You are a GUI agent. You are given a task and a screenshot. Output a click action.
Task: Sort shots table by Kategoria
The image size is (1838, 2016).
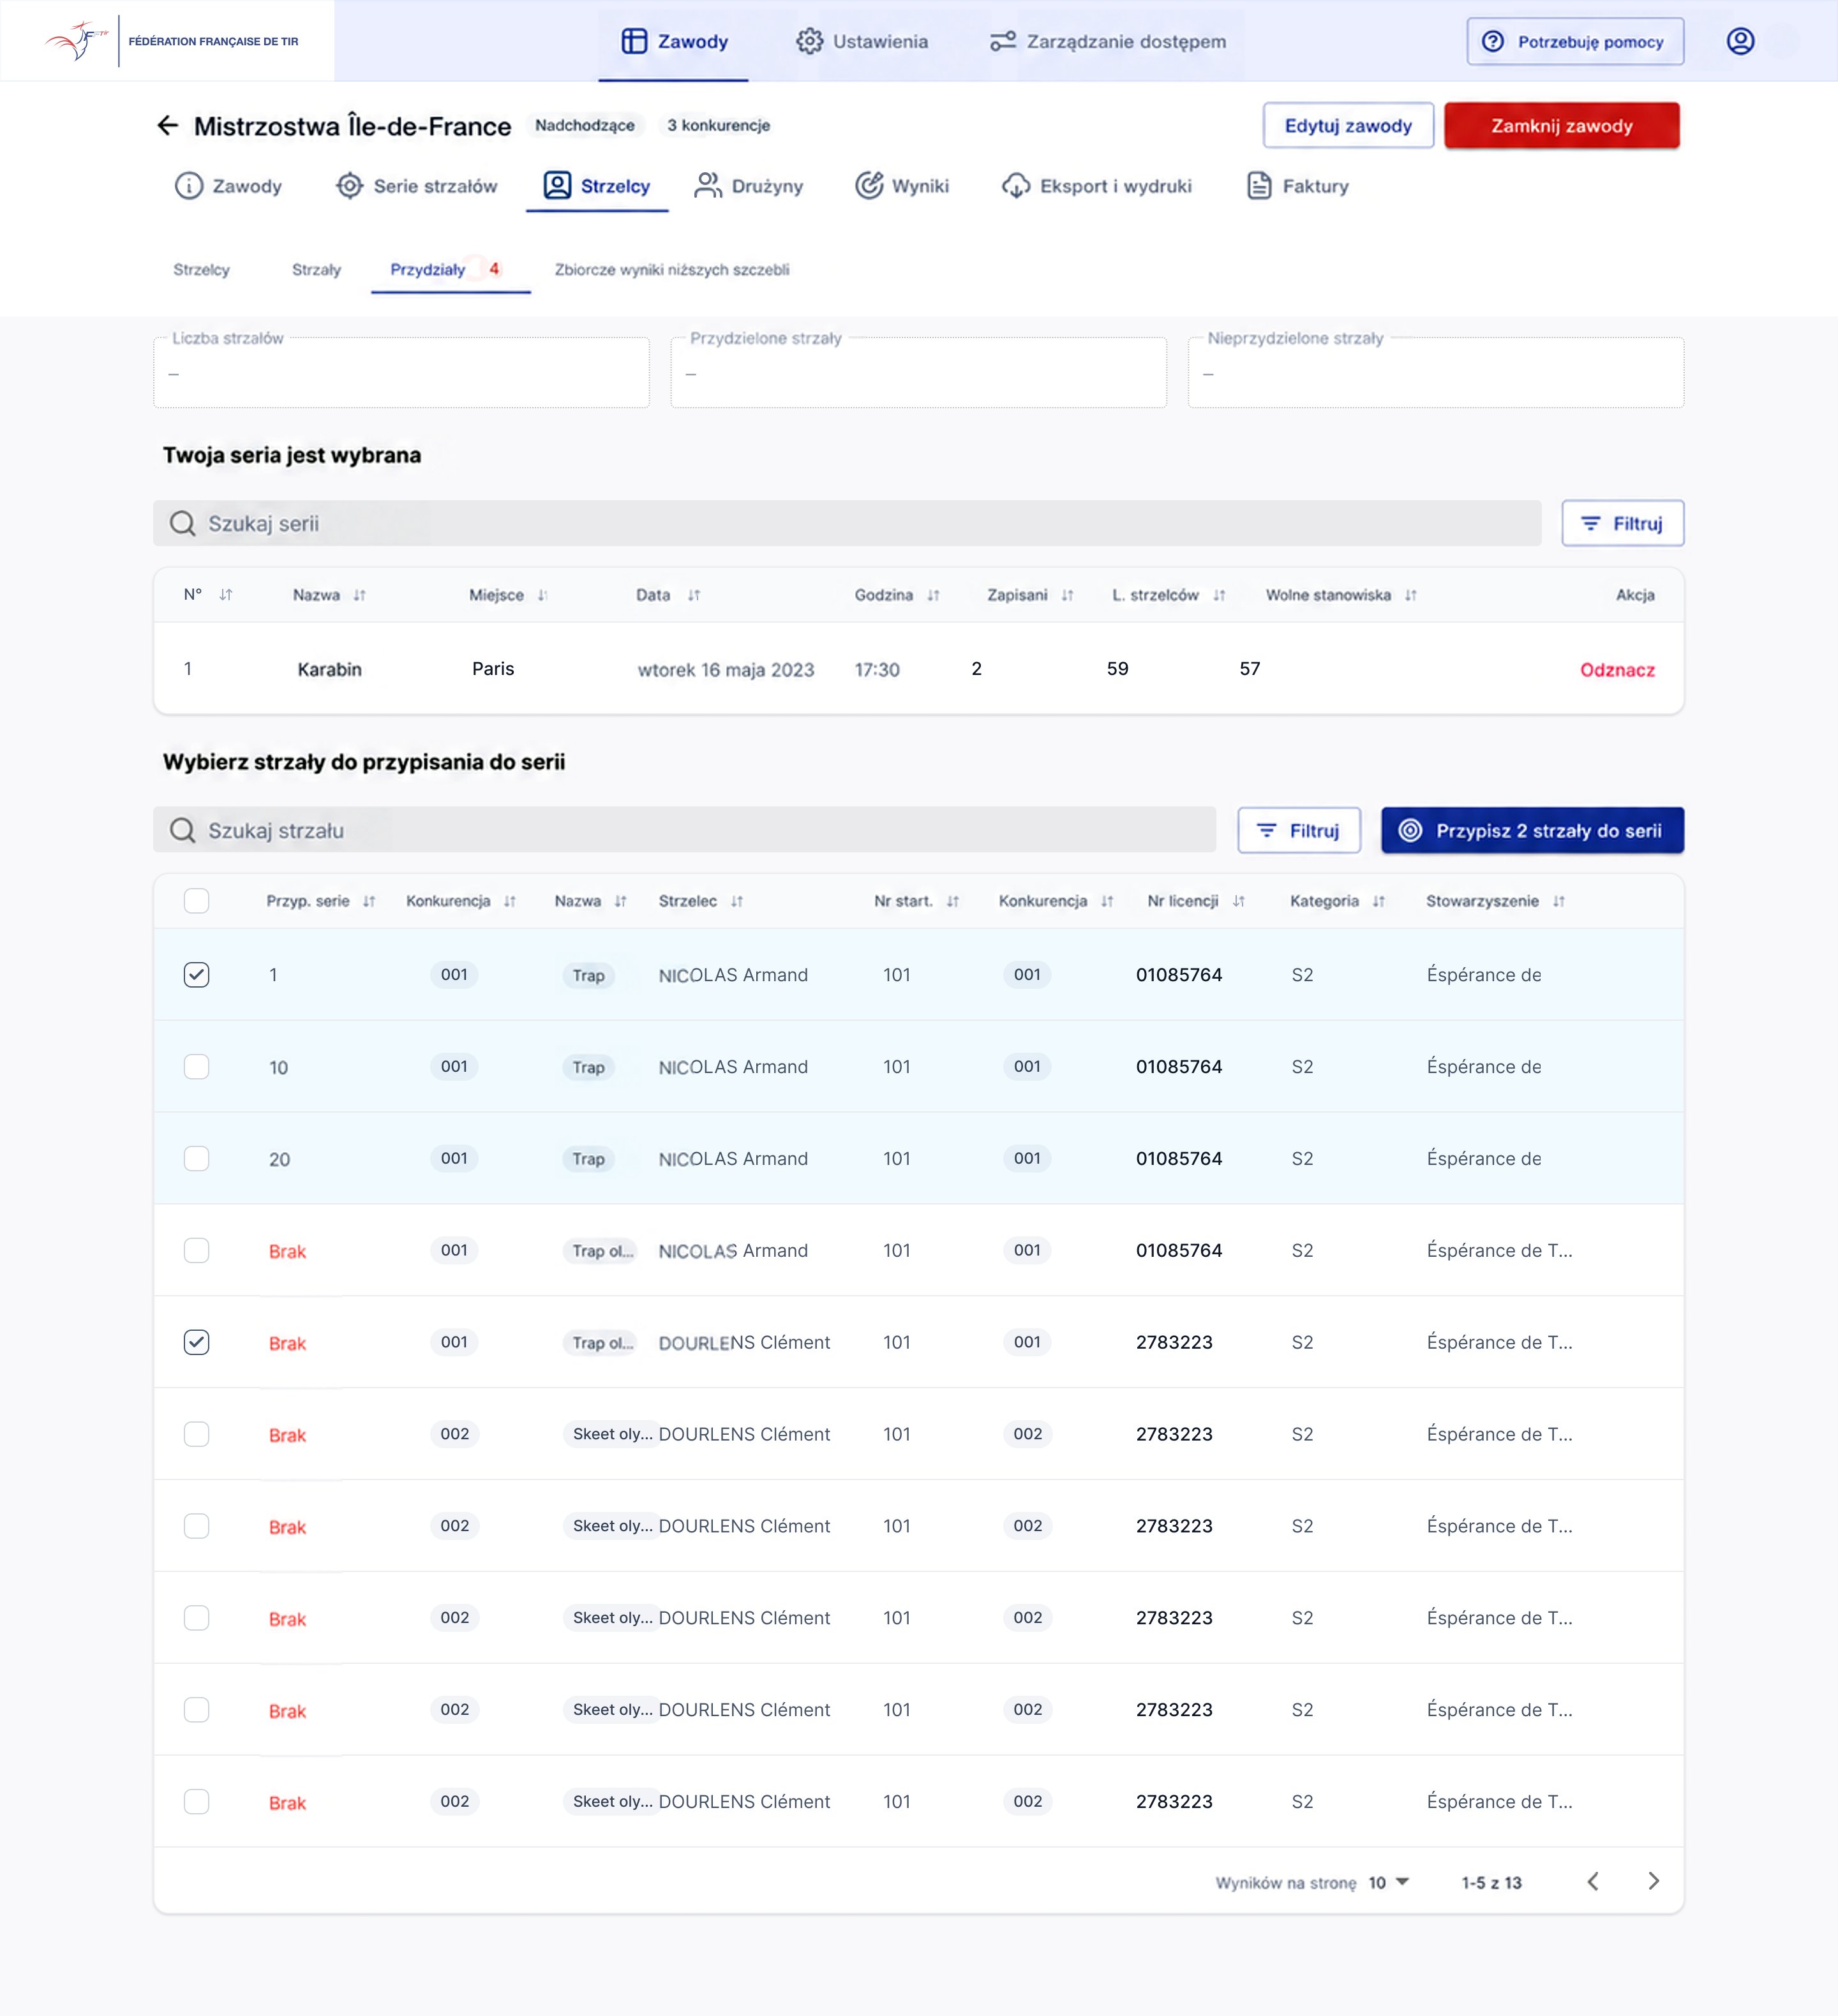click(1378, 901)
